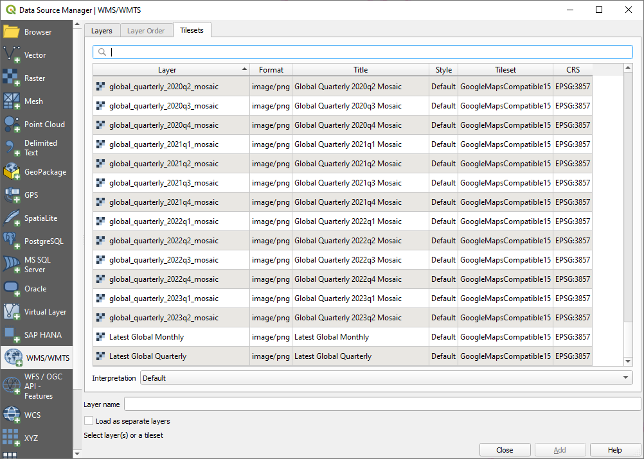Screen dimensions: 644x459
Task: Select the global_quarterly_2022q1_mosaic row
Action: pyautogui.click(x=343, y=221)
